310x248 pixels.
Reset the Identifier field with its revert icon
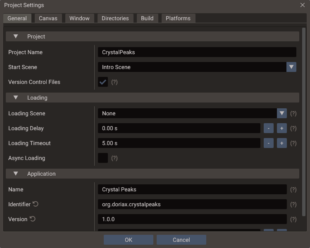pos(36,204)
